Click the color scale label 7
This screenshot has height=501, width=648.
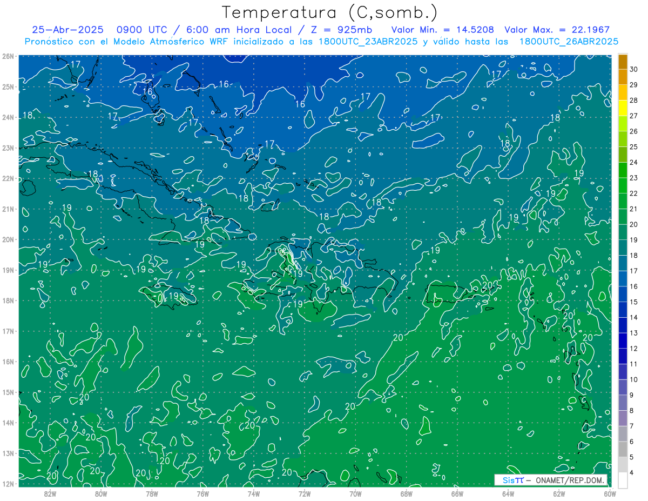(632, 426)
